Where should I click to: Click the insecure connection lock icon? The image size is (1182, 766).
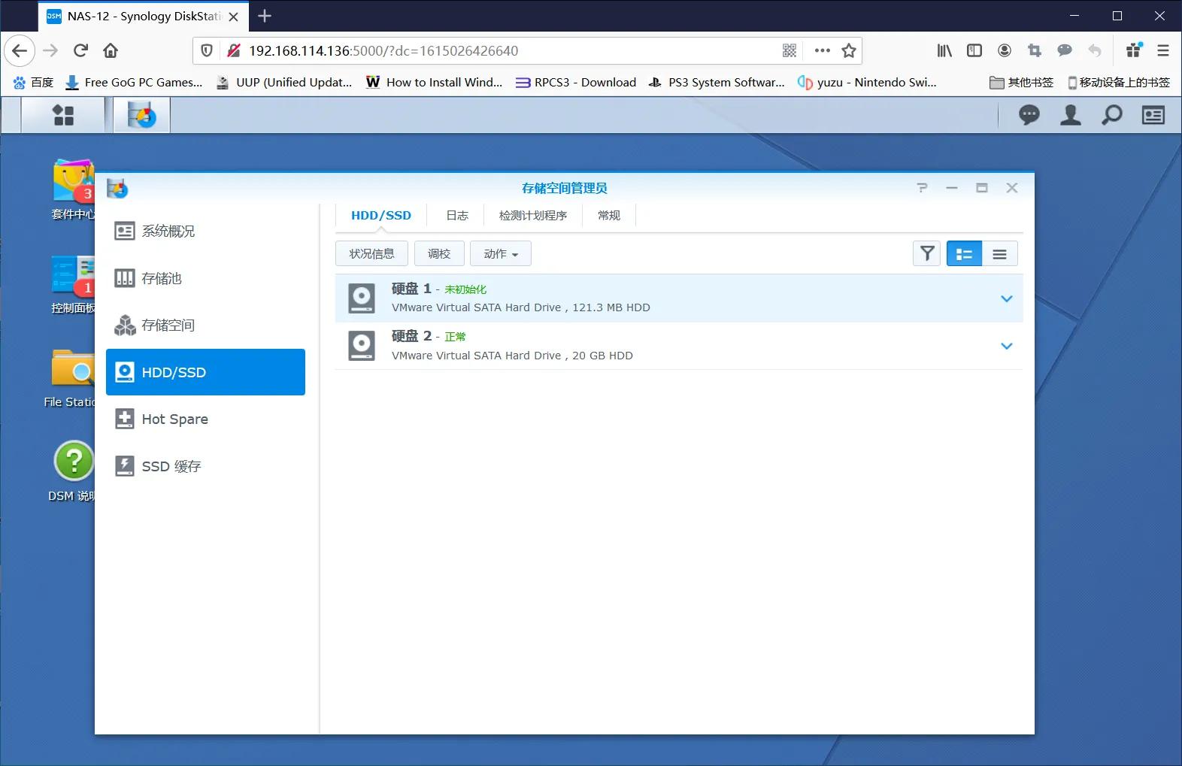click(x=234, y=50)
